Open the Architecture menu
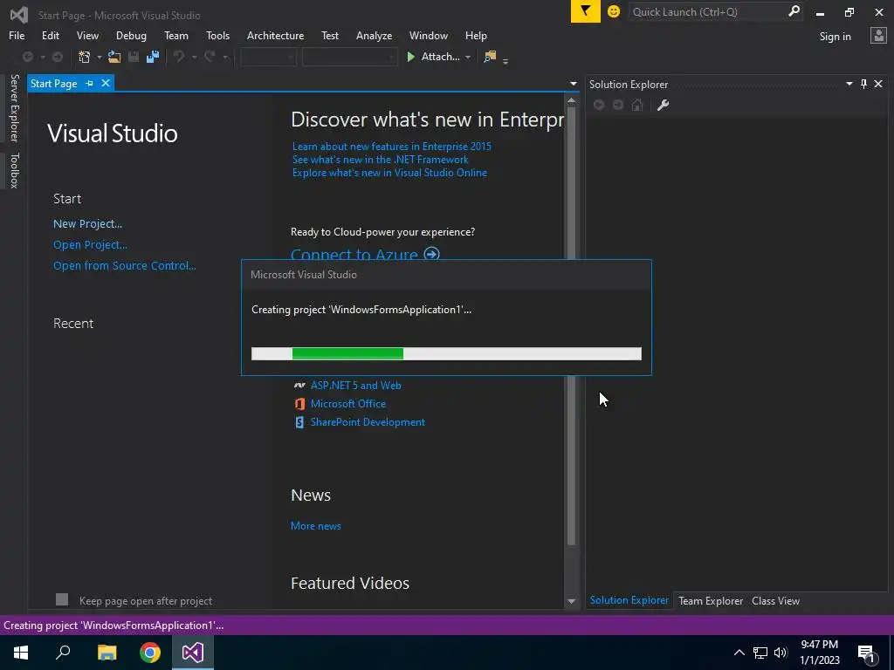This screenshot has width=894, height=670. [x=275, y=35]
